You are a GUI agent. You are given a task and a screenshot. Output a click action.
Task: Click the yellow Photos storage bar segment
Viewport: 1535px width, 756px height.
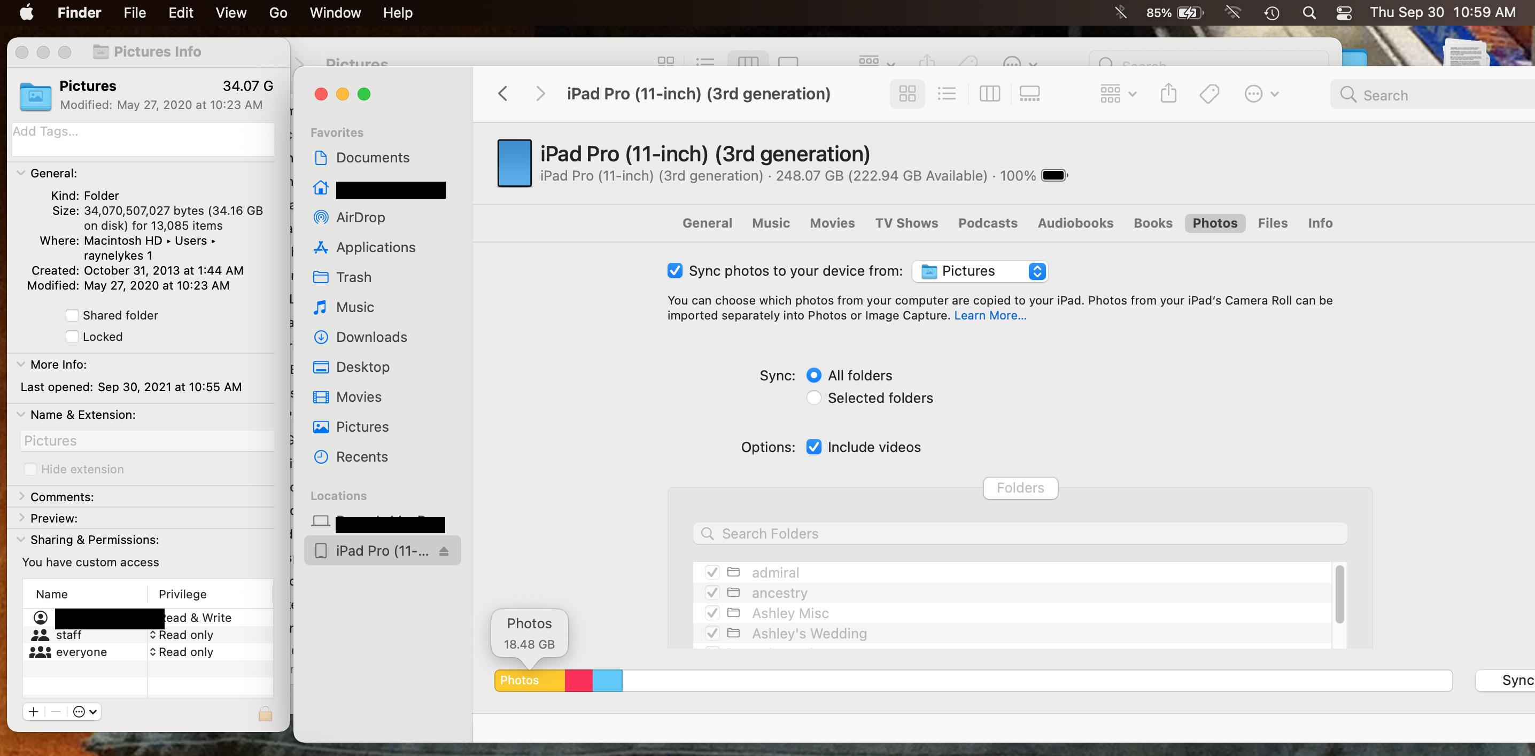[x=529, y=680]
